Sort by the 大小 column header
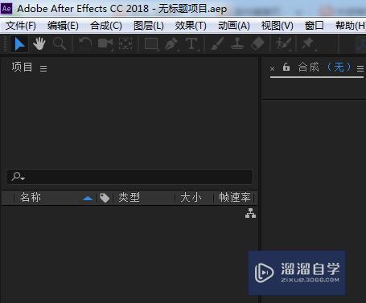Image resolution: width=366 pixels, height=303 pixels. [x=191, y=198]
